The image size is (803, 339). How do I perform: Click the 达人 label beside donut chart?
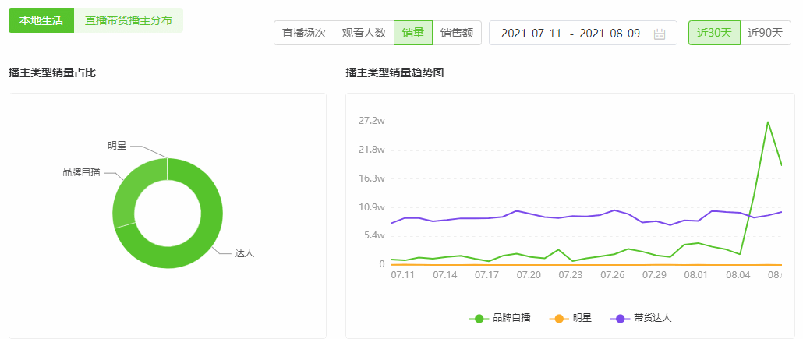[x=244, y=253]
